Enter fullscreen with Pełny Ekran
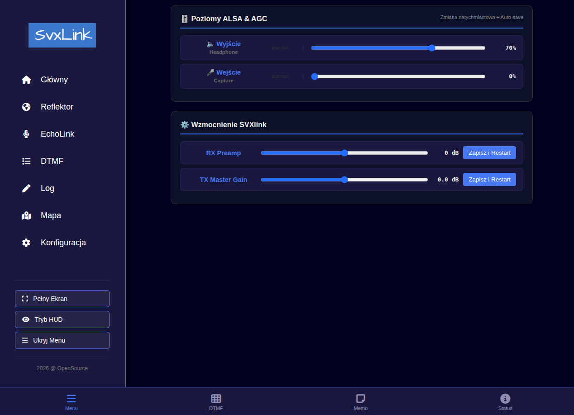Viewport: 574px width, 415px height. click(62, 299)
